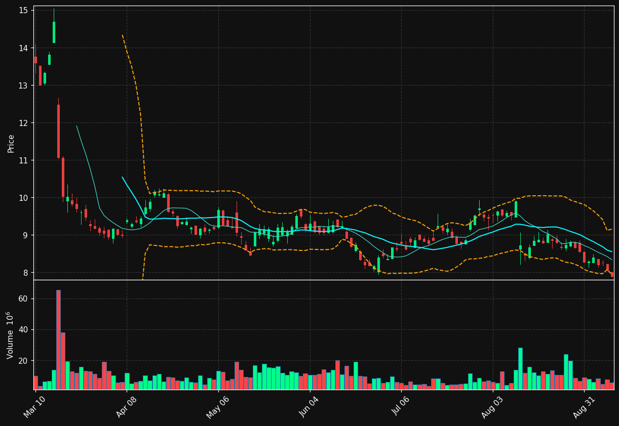Viewport: 619px width, 426px height.
Task: Click price axis value 15
Action: pos(24,11)
